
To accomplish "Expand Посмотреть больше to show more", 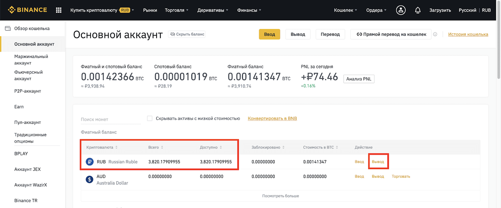I will coord(281,195).
